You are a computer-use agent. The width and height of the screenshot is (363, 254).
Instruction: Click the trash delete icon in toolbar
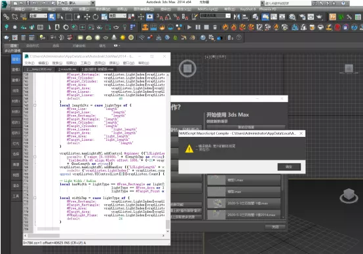pyautogui.click(x=215, y=27)
